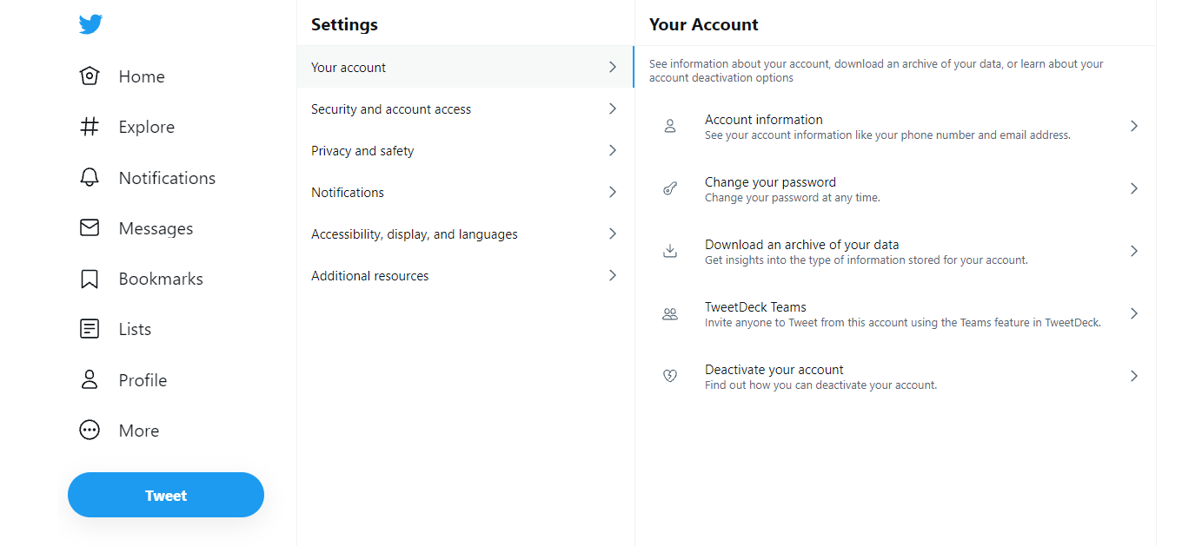Click the Twitter bird logo
The width and height of the screenshot is (1202, 546).
point(90,24)
